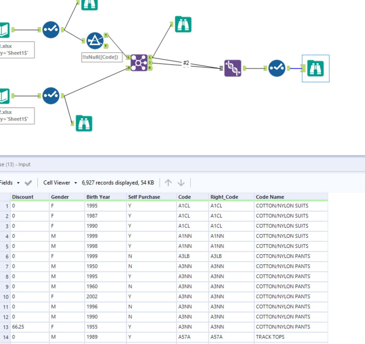Select the Browse tool below the second input
Screen dimensions: 365x344
point(84,123)
